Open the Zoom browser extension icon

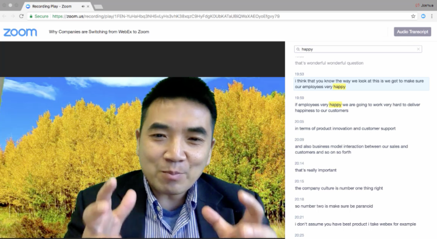click(x=423, y=16)
